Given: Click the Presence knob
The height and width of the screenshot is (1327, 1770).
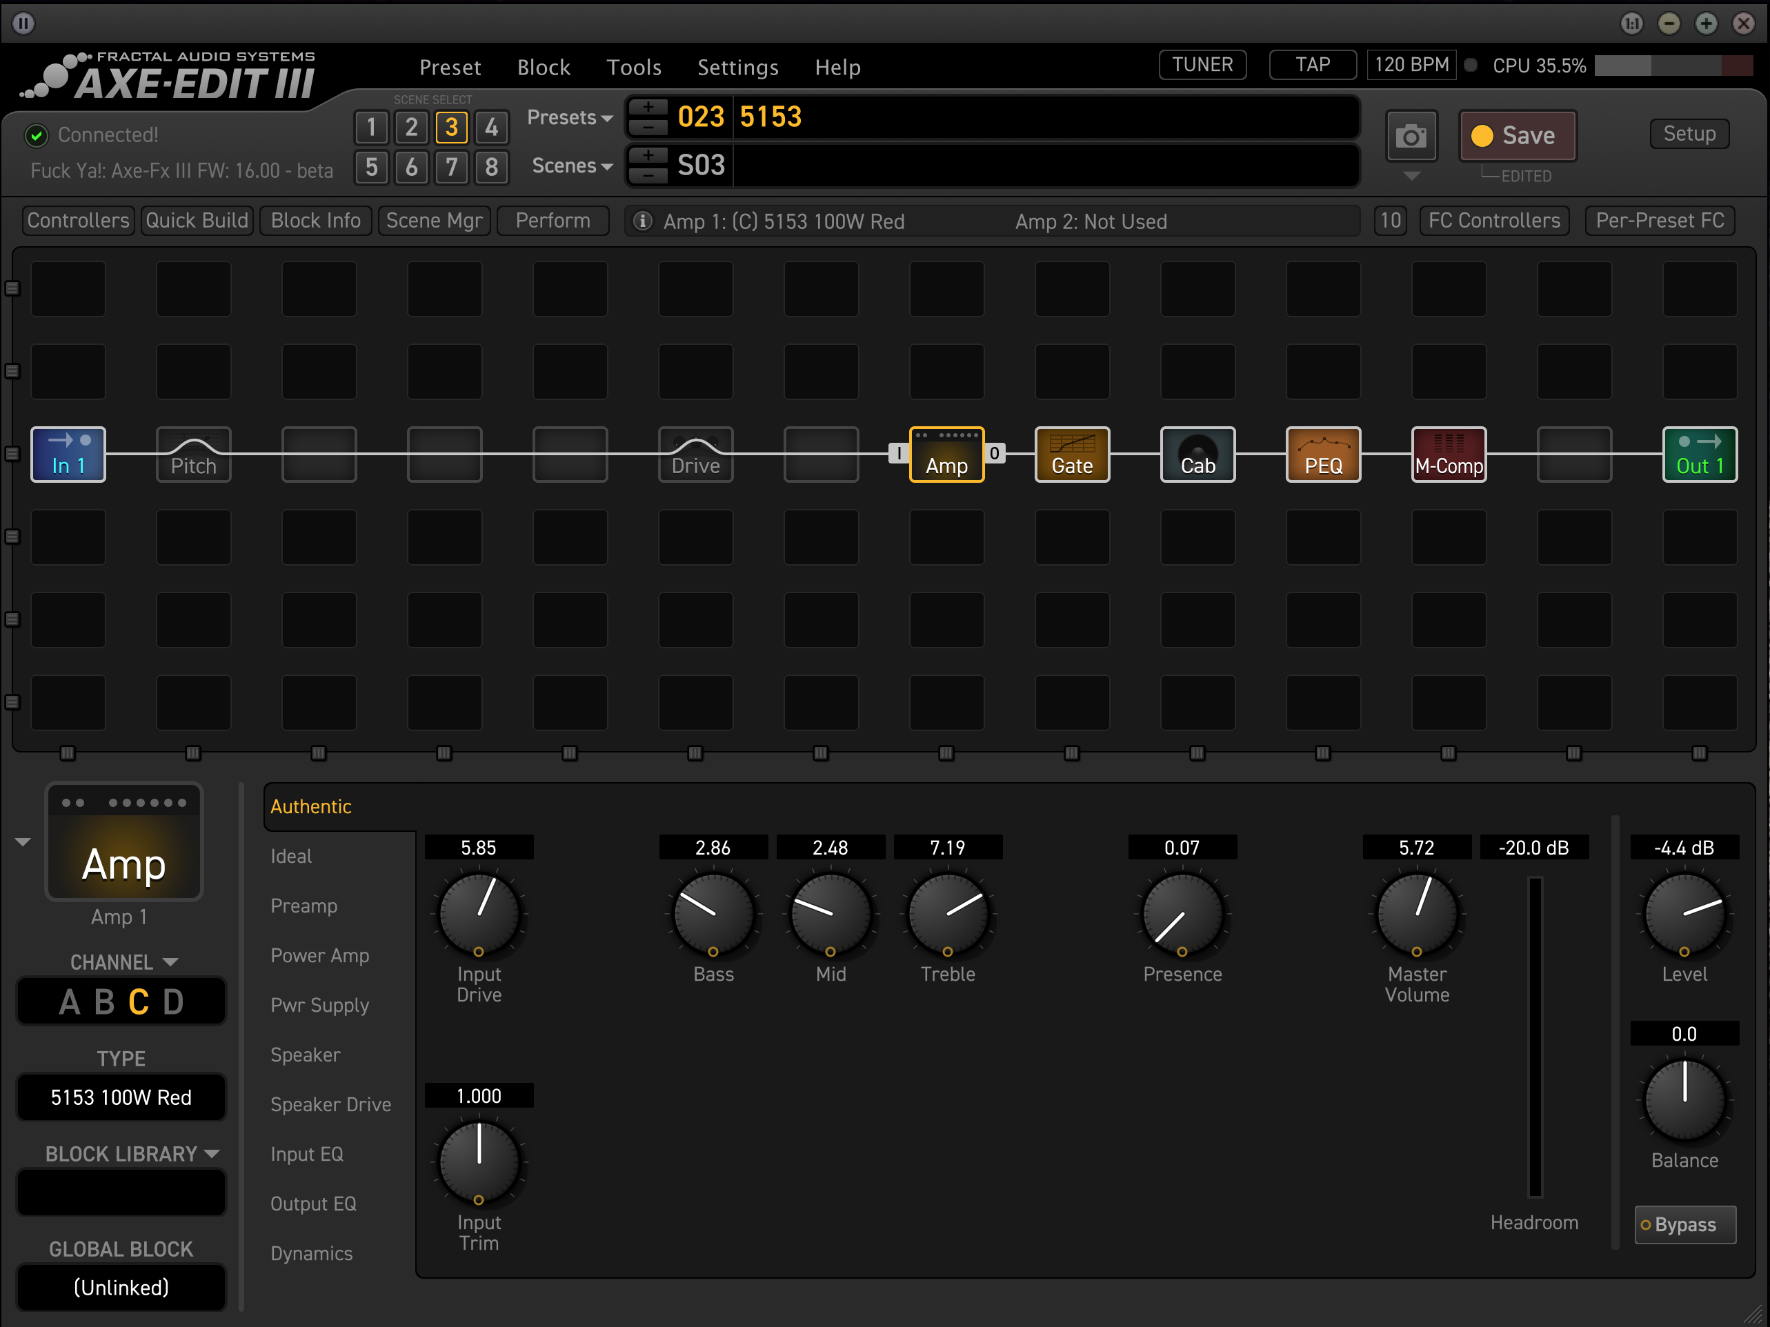Looking at the screenshot, I should (1183, 915).
